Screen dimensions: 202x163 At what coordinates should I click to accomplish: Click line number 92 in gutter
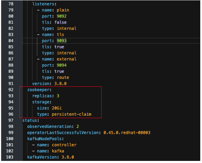[x=11, y=90]
